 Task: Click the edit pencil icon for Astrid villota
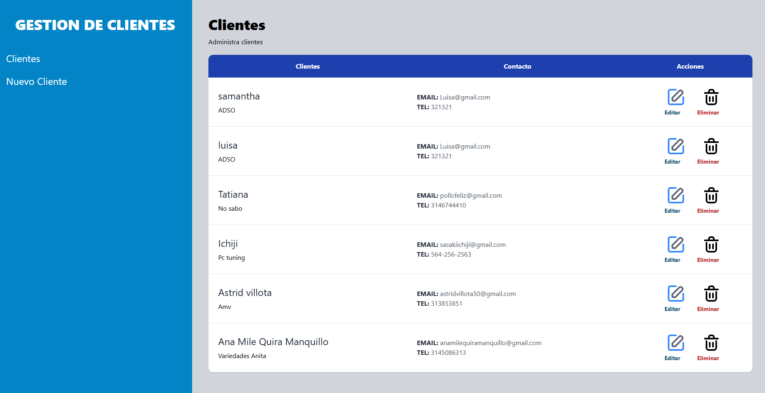tap(676, 294)
